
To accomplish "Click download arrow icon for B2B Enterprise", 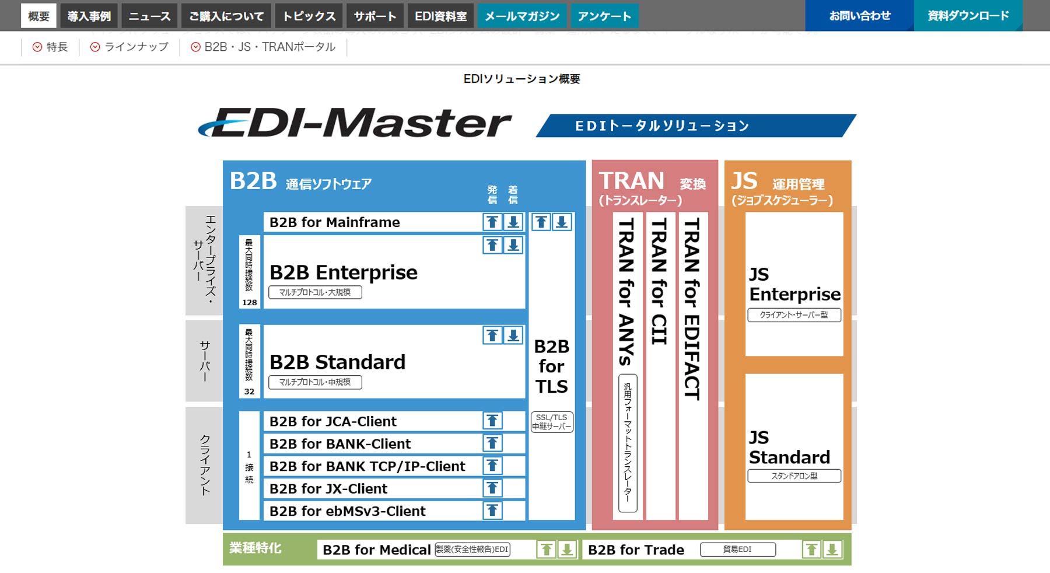I will pyautogui.click(x=513, y=245).
